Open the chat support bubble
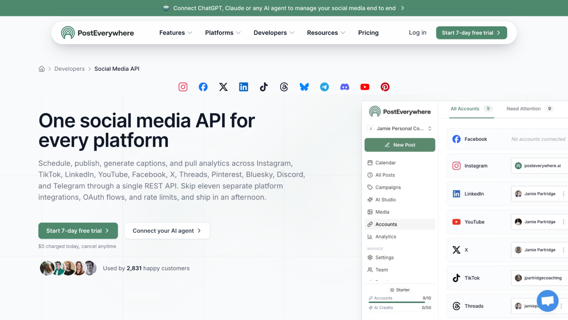This screenshot has width=568, height=320. [x=548, y=301]
